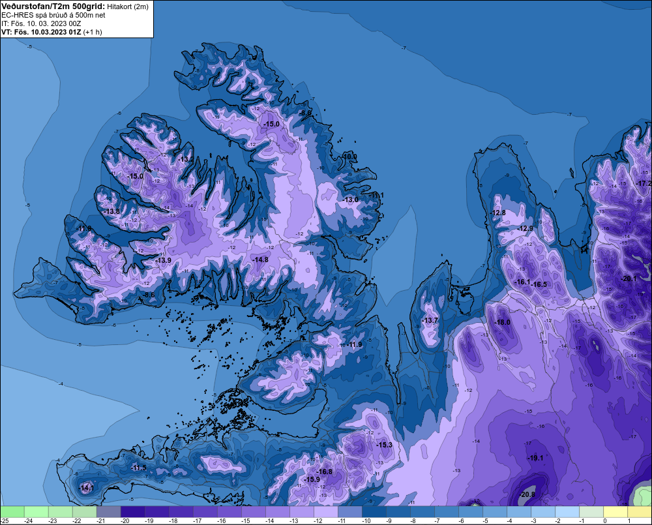Click the -17 legend scale label
The height and width of the screenshot is (525, 652).
tap(197, 521)
